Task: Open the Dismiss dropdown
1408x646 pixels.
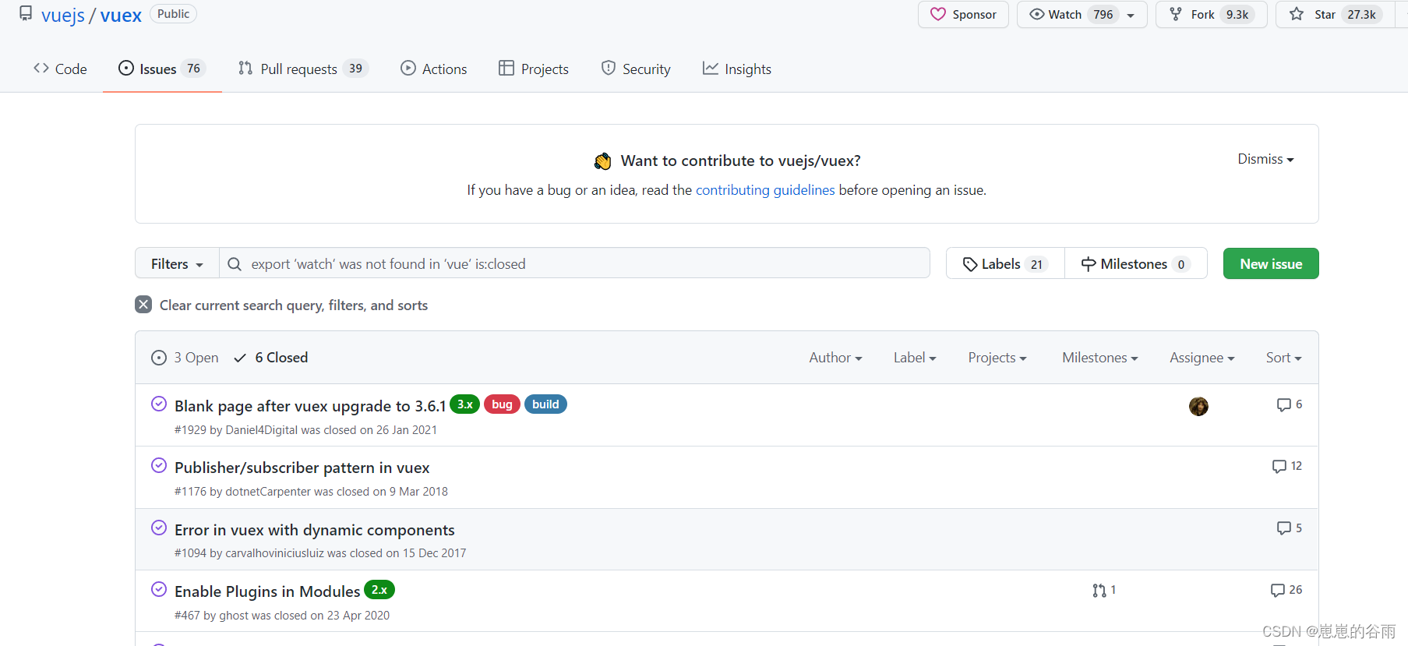Action: [x=1265, y=159]
